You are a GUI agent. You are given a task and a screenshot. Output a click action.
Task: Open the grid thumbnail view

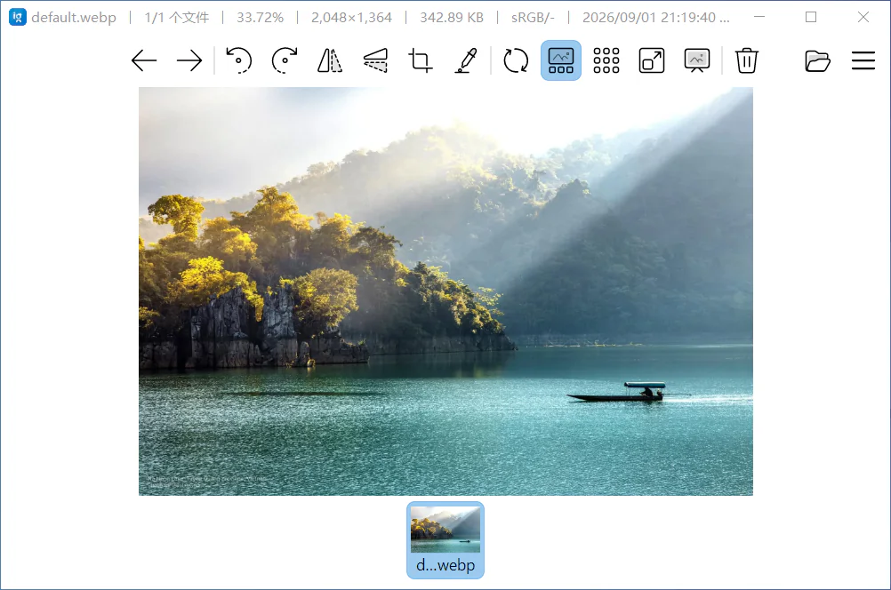coord(606,60)
